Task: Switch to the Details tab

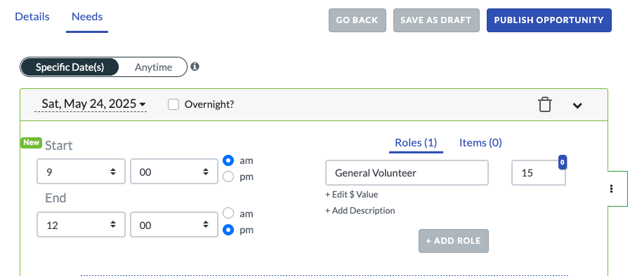Action: click(32, 17)
